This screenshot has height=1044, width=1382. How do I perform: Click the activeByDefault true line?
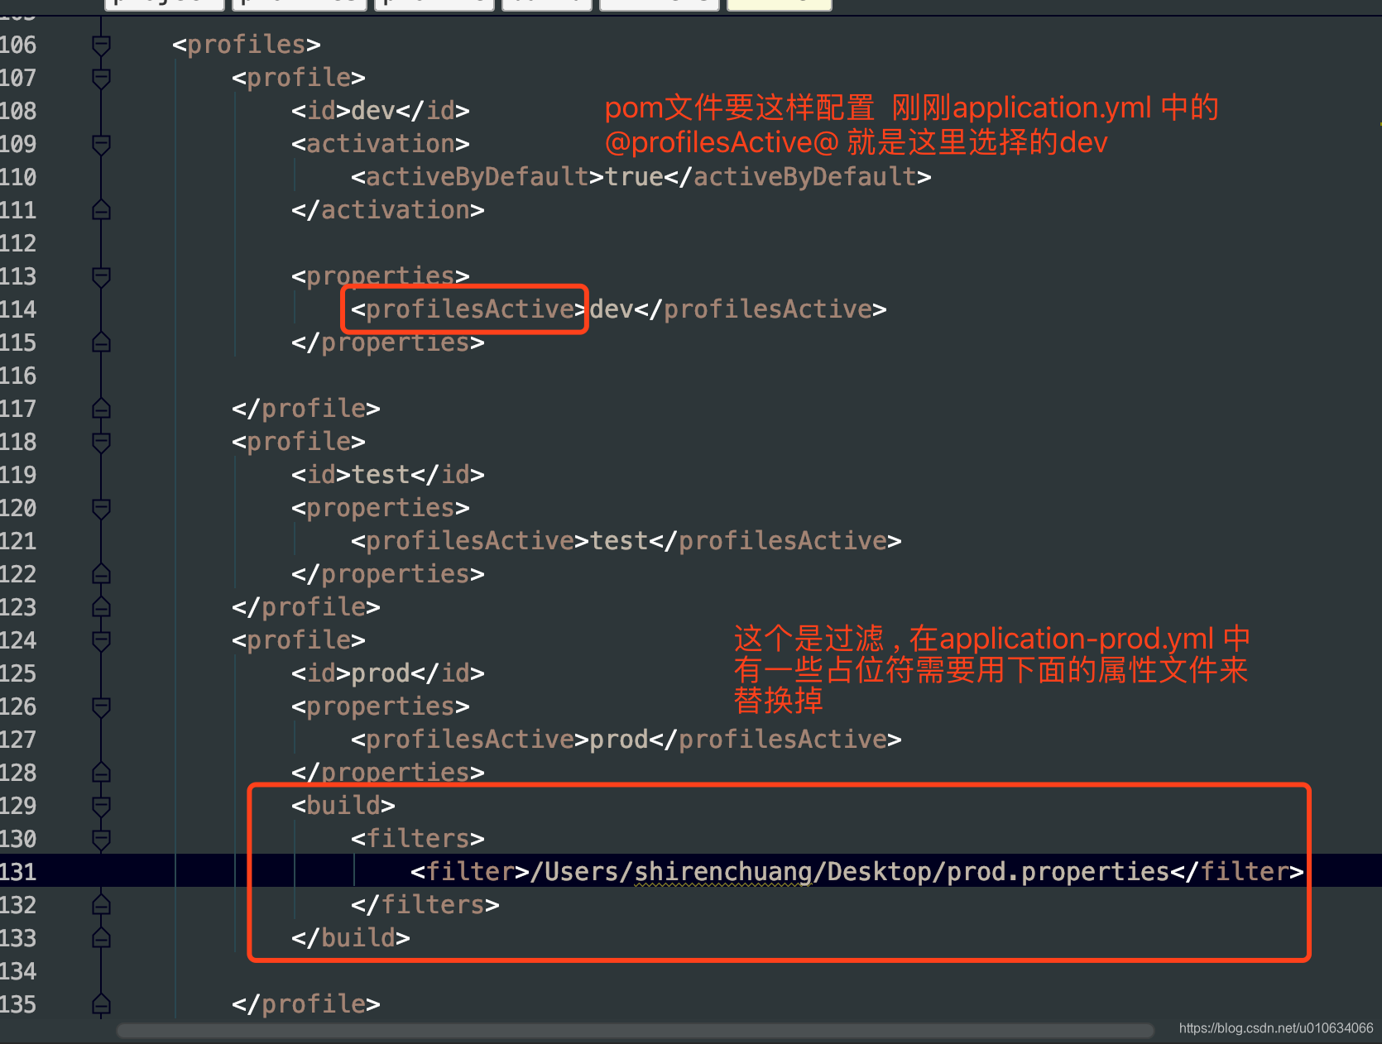641,177
